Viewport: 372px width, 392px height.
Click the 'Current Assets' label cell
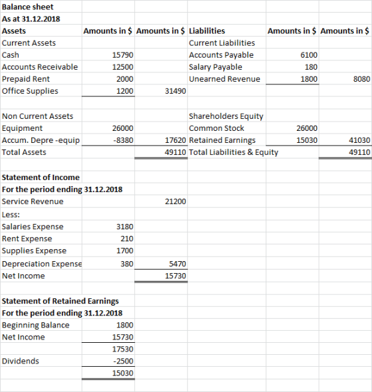tap(29, 43)
